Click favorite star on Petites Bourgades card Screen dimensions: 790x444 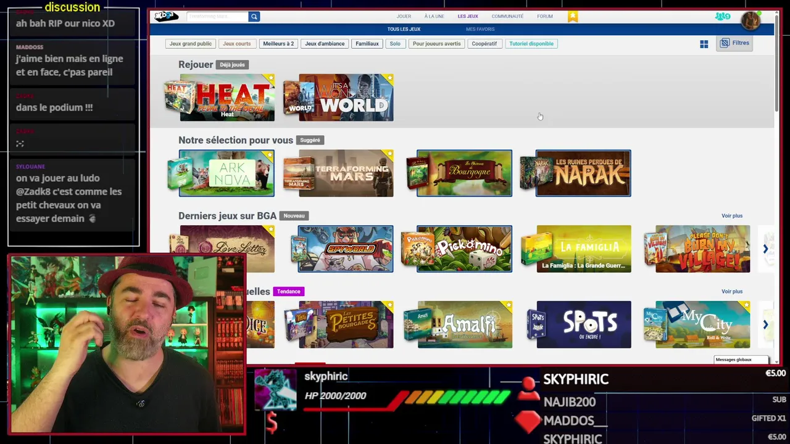[389, 306]
